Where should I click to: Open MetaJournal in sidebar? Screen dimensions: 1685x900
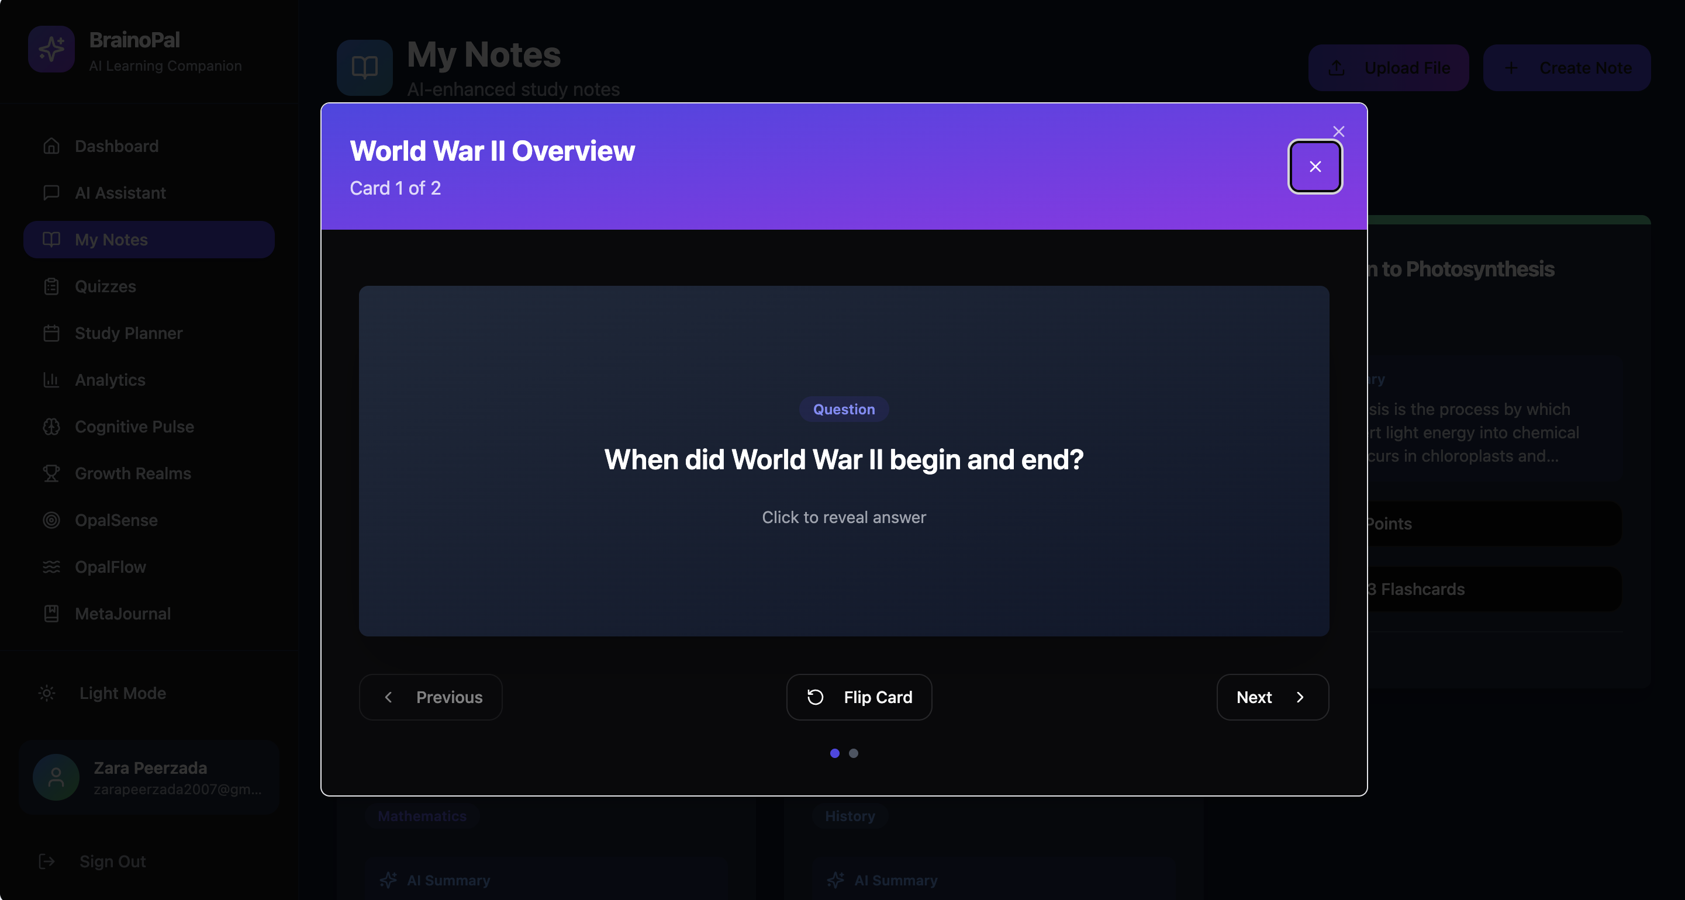[122, 614]
